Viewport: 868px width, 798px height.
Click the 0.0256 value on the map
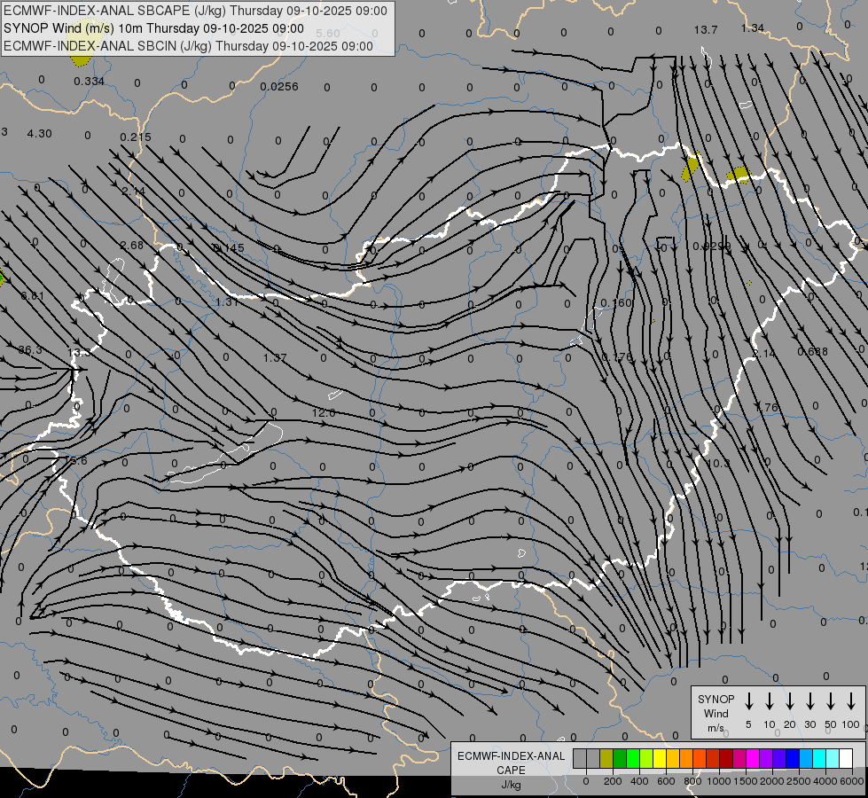279,87
